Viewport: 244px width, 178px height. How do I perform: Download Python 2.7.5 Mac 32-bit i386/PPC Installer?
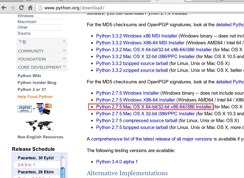pyautogui.click(x=145, y=114)
